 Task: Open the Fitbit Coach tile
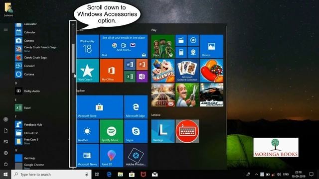pos(88,71)
